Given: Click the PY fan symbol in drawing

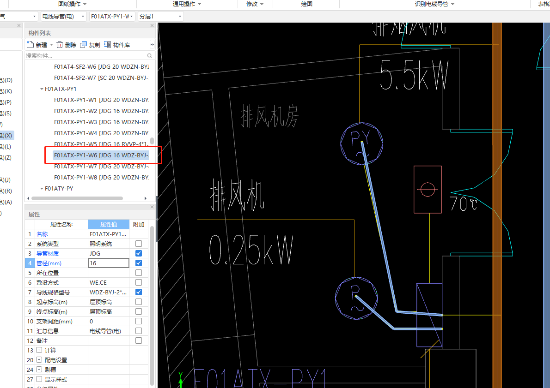Looking at the screenshot, I should click(x=361, y=143).
